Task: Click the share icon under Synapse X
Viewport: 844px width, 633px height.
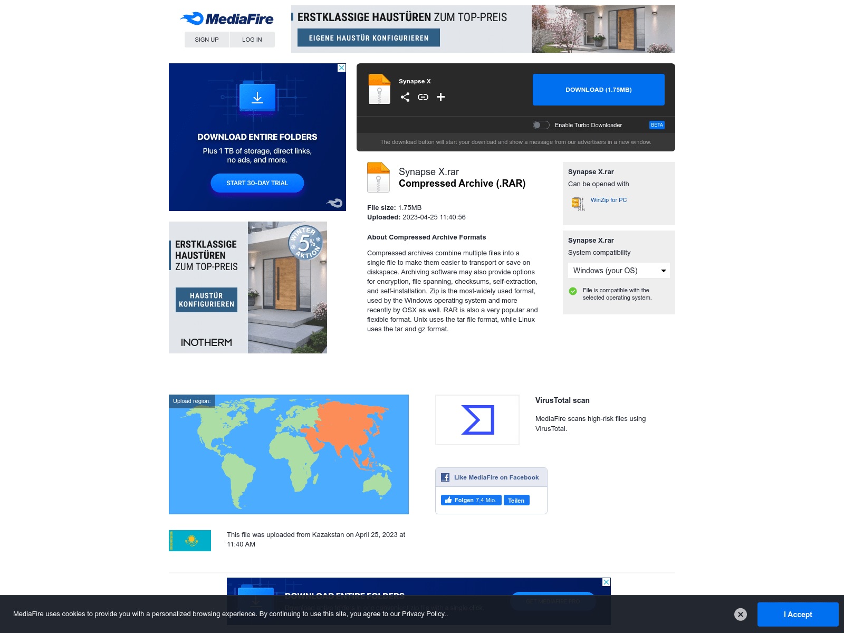Action: (x=405, y=97)
